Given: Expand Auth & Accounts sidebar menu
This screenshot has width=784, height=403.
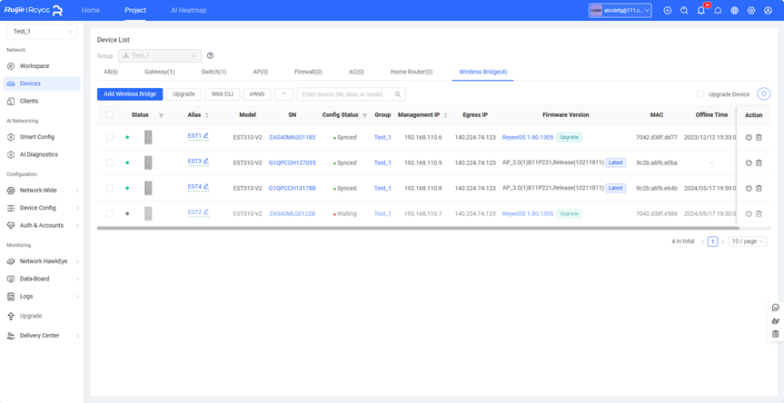Looking at the screenshot, I should [42, 225].
